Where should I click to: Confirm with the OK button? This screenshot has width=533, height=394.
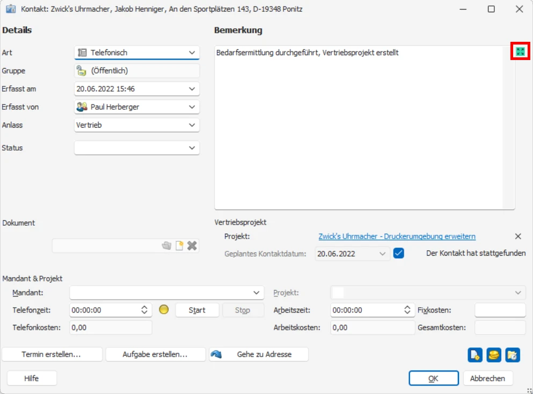(433, 378)
